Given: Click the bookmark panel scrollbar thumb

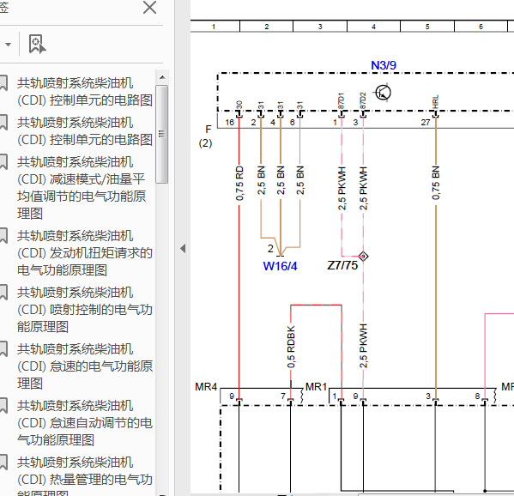Looking at the screenshot, I should (162, 134).
